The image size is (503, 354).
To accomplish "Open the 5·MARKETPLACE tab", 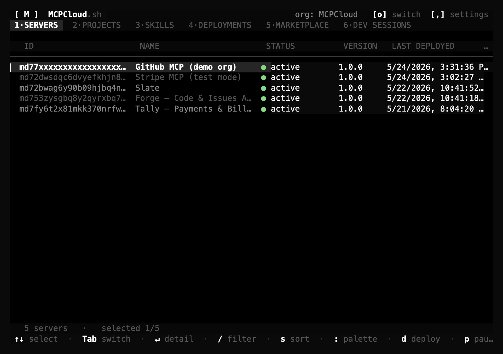I will [297, 25].
